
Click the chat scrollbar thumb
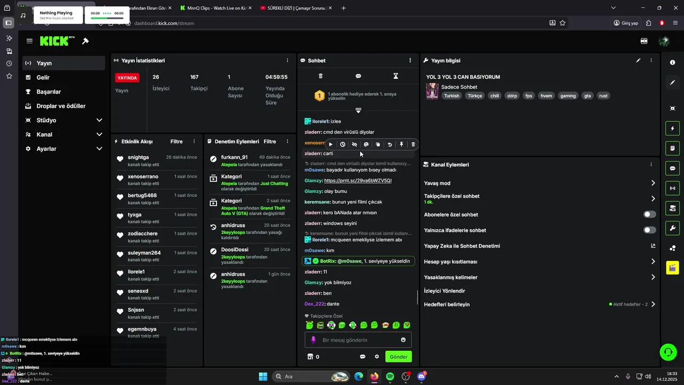[417, 297]
